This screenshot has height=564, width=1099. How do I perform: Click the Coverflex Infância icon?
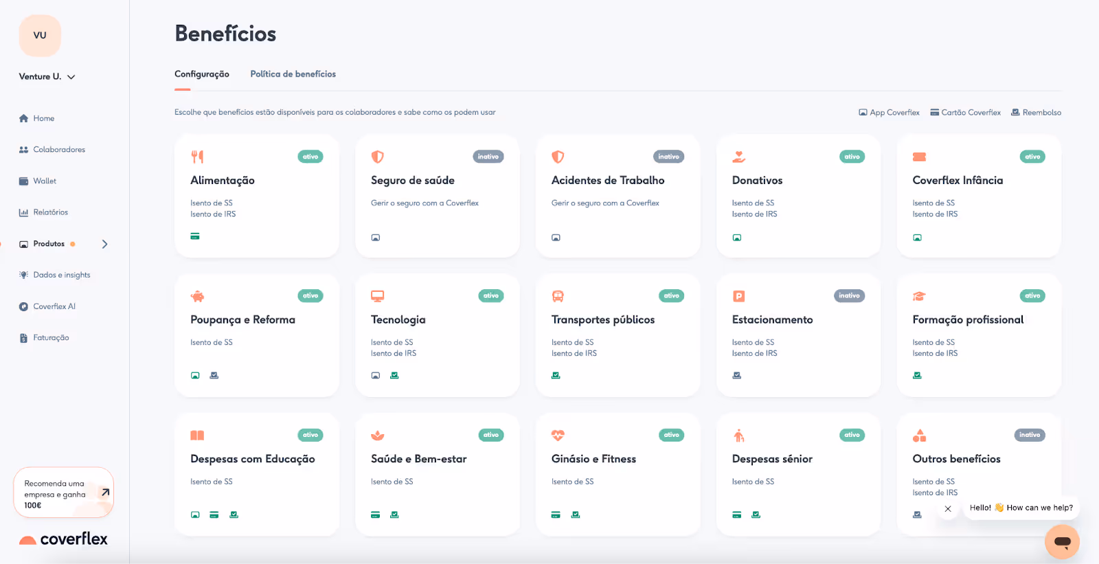919,157
